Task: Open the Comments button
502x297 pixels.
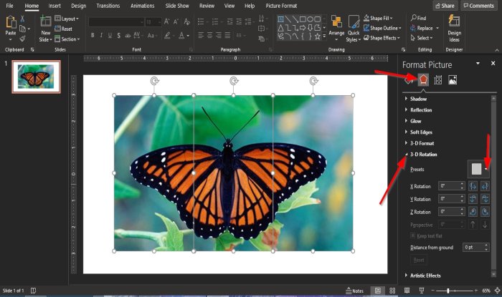Action: (x=478, y=6)
